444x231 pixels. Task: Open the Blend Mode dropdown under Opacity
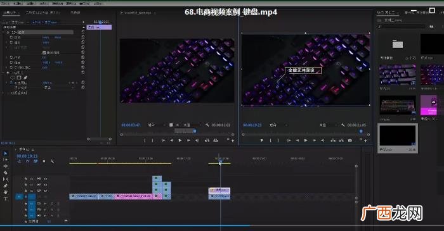tap(60, 88)
